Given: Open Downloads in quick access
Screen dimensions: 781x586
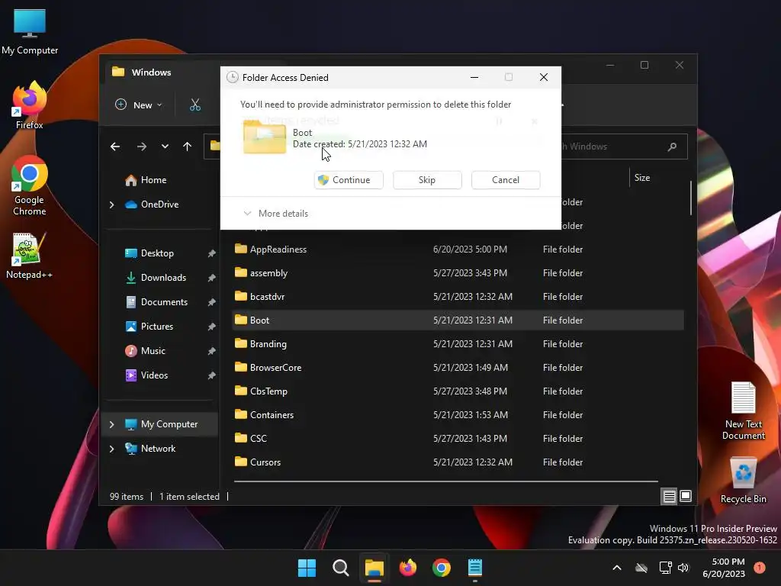Looking at the screenshot, I should pos(156,278).
